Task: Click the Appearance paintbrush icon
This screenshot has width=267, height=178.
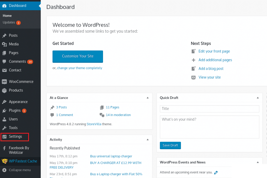Action: [4, 102]
